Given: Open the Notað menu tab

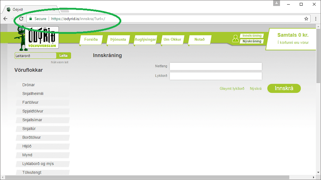Looking at the screenshot, I should 200,40.
